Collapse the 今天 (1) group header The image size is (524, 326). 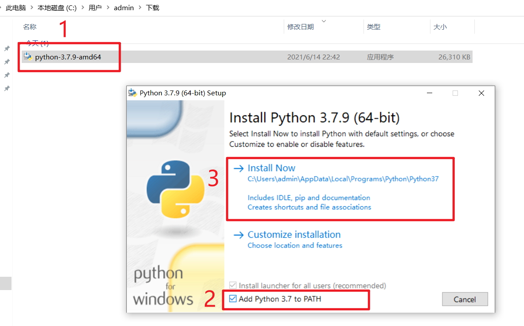[x=37, y=43]
